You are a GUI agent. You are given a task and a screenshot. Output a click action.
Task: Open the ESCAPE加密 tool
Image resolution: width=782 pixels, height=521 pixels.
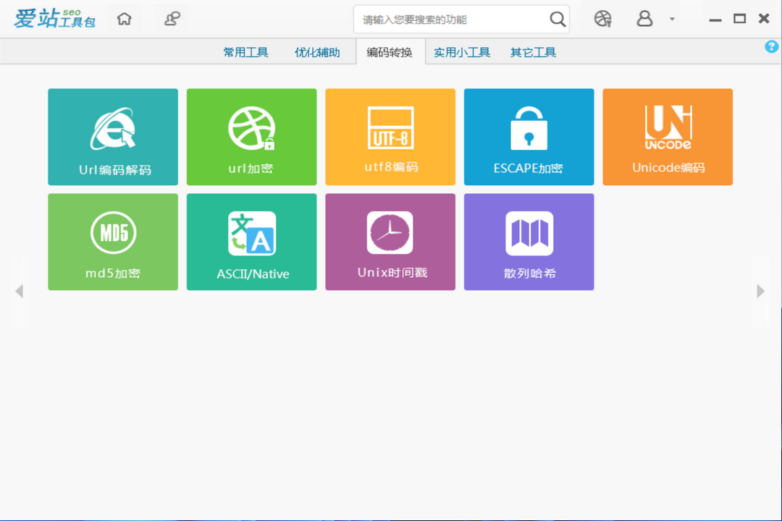(x=529, y=137)
